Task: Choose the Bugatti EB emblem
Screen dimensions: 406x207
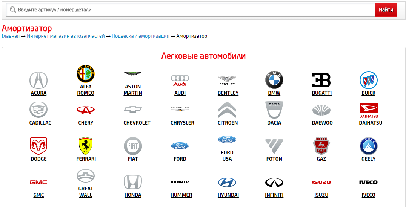Action: (x=321, y=80)
